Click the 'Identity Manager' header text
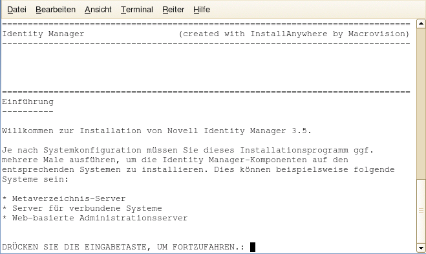 tap(43, 34)
